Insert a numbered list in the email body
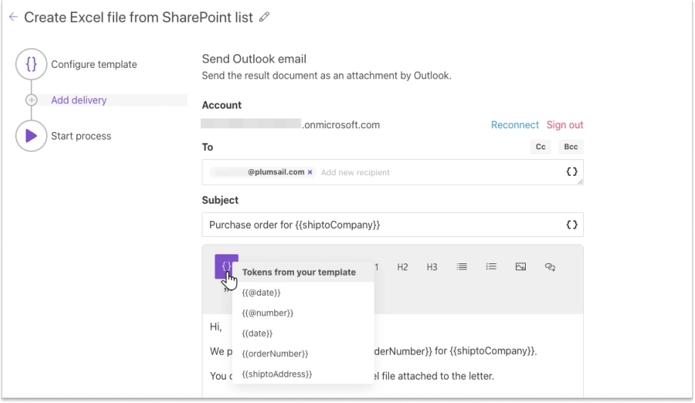The image size is (695, 403). [x=491, y=266]
